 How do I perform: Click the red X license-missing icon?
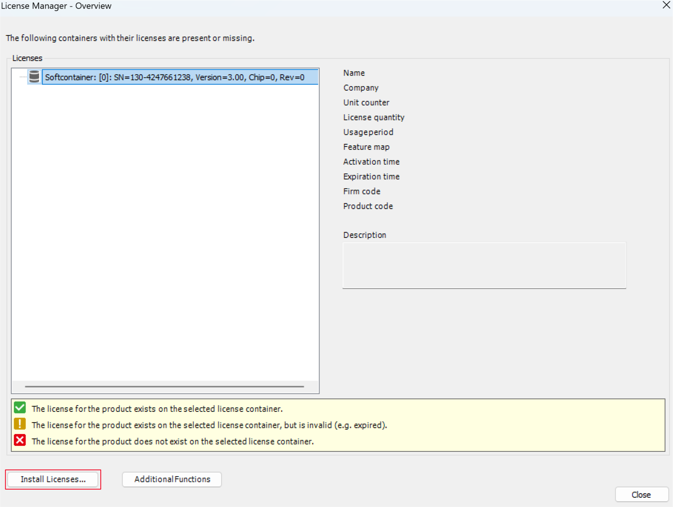pos(20,440)
